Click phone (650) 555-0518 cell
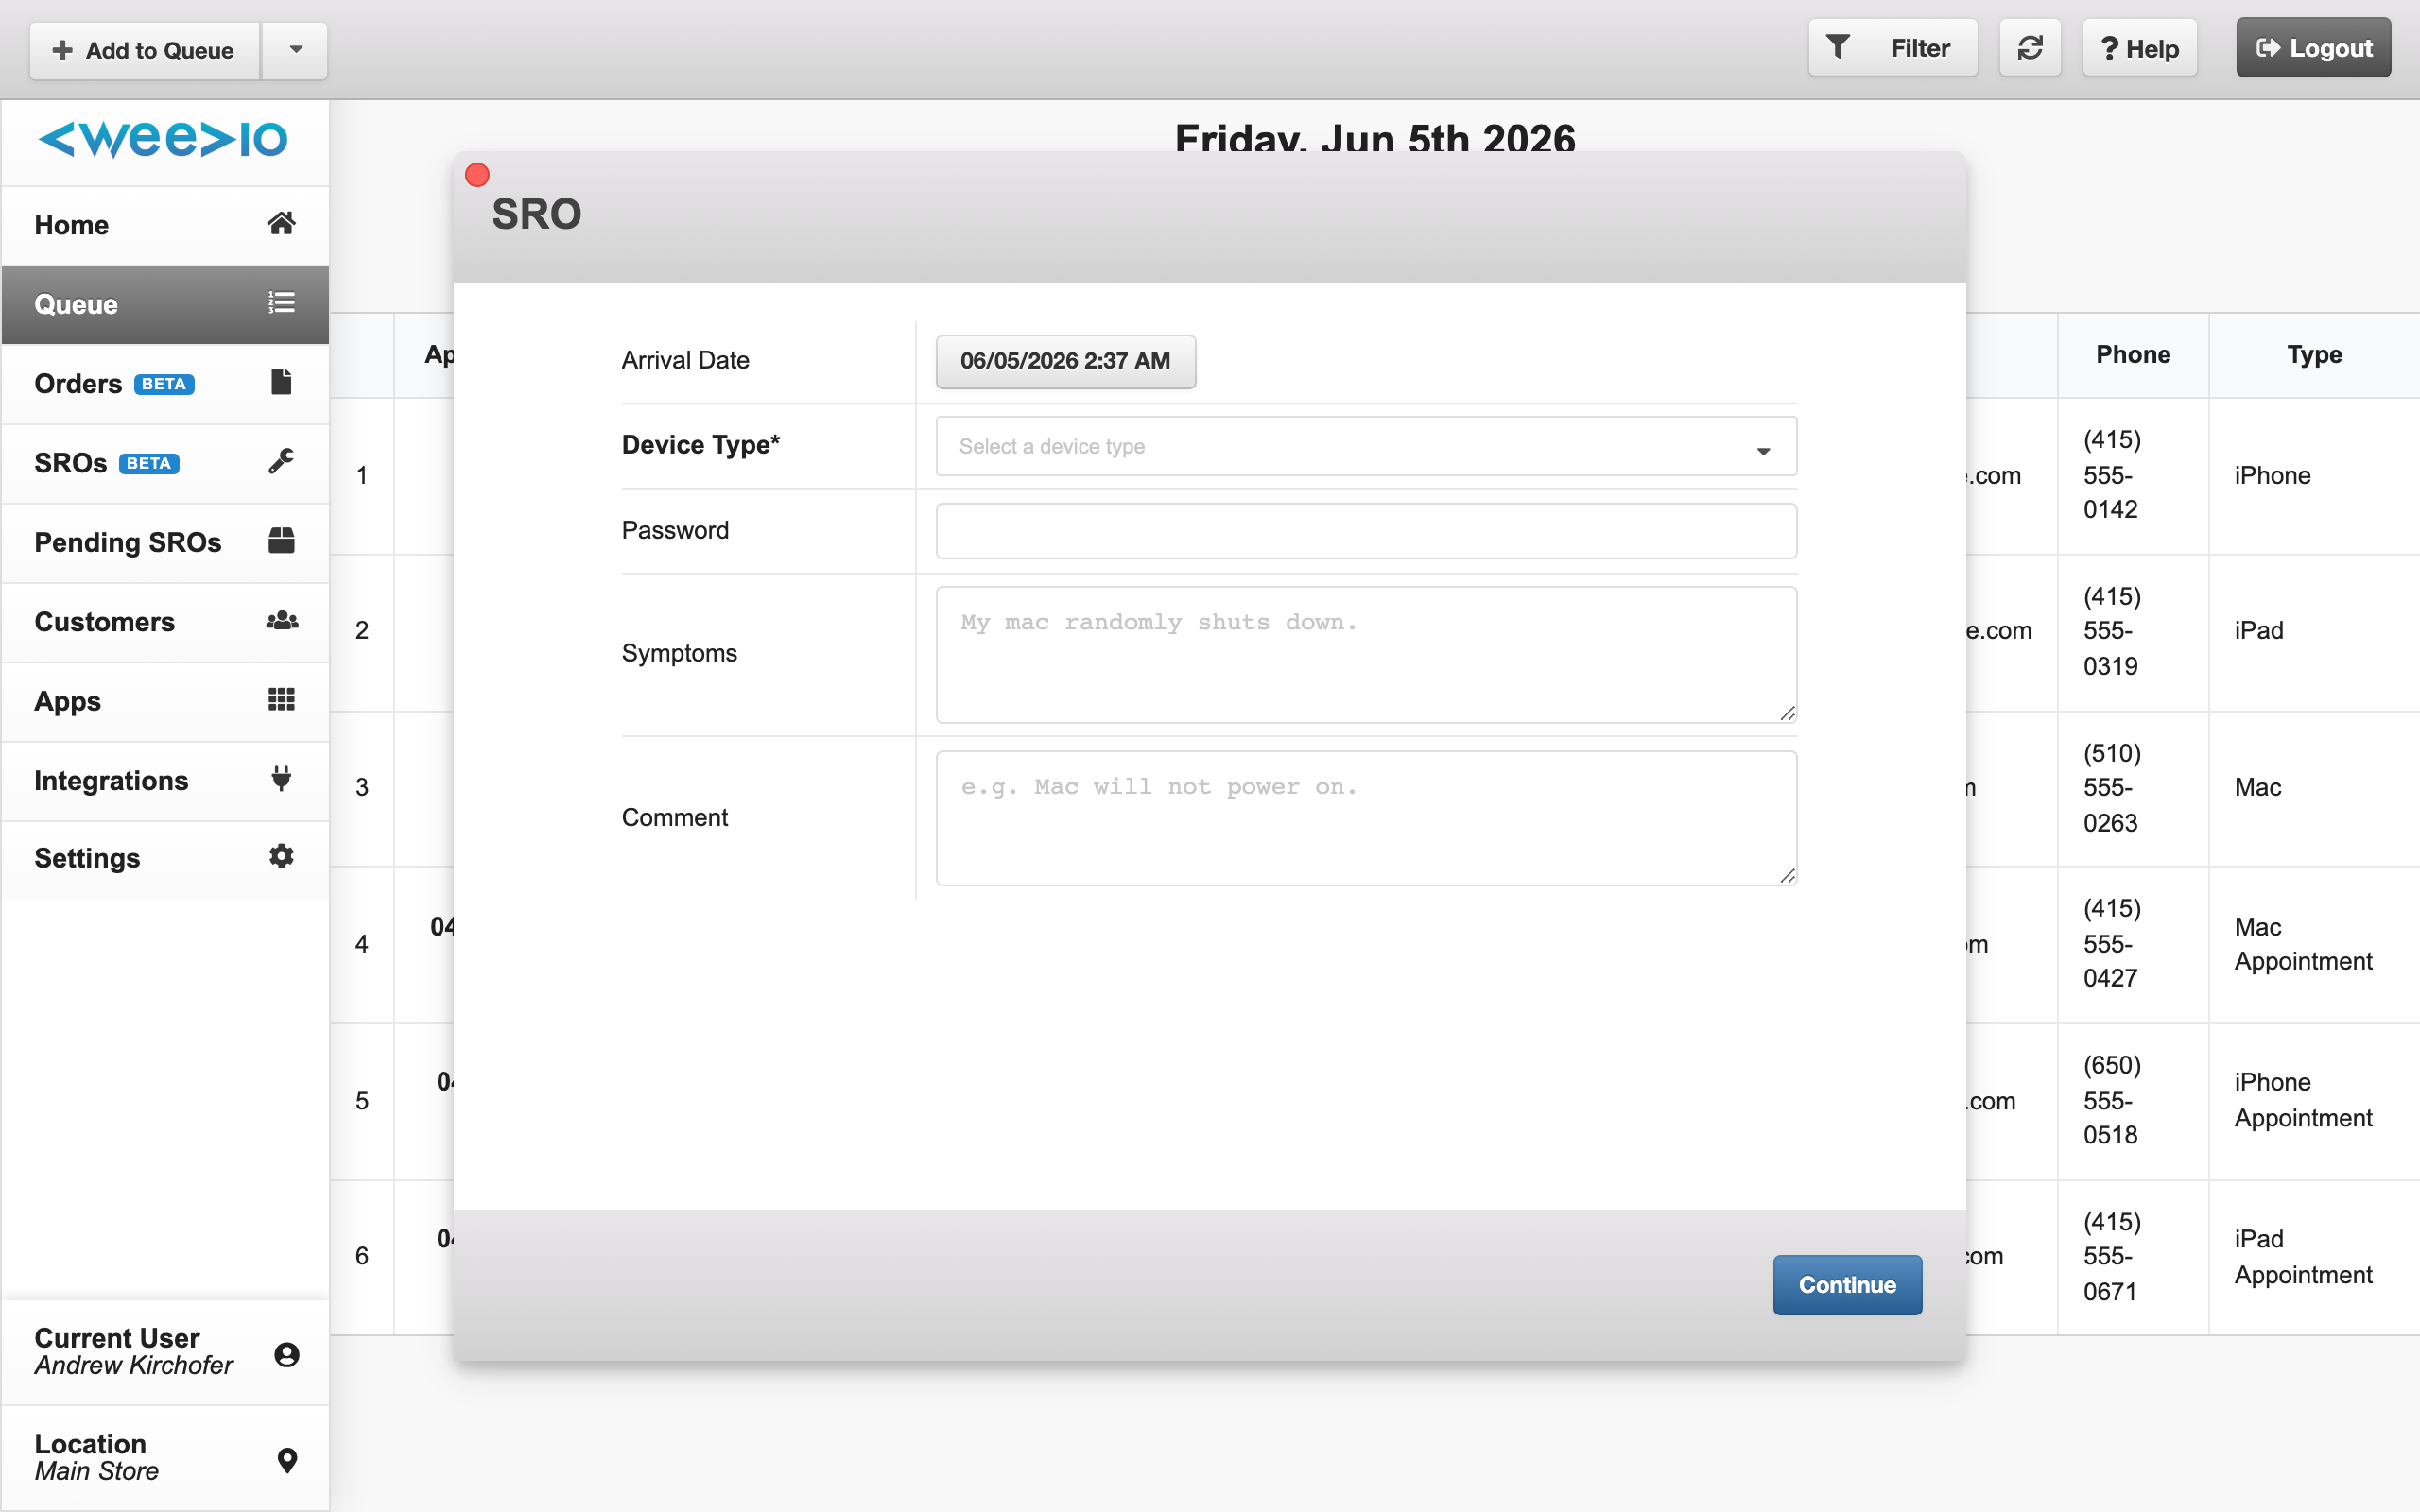The image size is (2420, 1512). coord(2133,1100)
